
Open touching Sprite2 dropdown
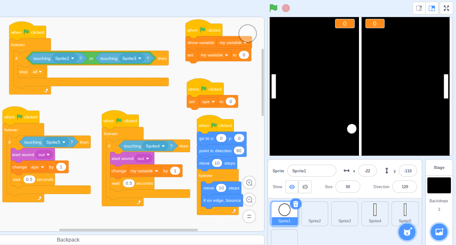tap(65, 59)
